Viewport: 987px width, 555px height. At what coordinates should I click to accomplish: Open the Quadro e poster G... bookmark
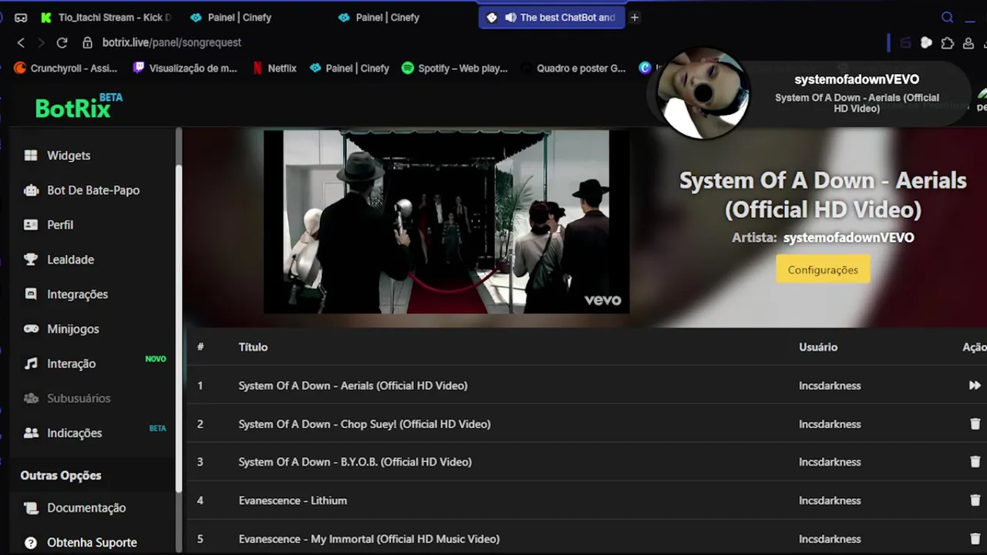(574, 68)
